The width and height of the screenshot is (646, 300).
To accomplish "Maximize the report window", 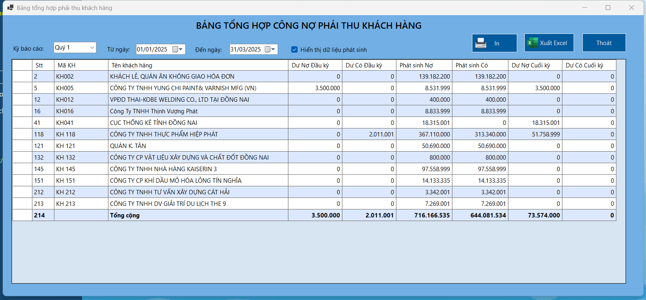I will (x=608, y=8).
